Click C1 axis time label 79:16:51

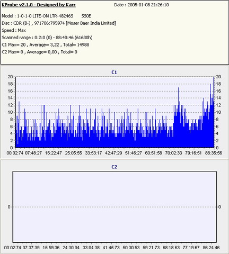click(193, 153)
